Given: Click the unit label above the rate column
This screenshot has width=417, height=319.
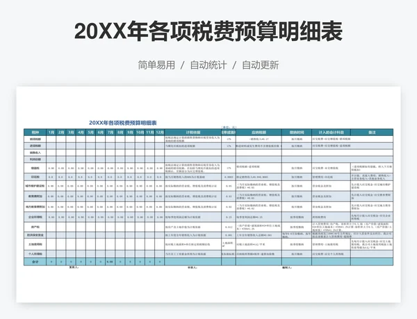Looking at the screenshot, I should coord(229,128).
